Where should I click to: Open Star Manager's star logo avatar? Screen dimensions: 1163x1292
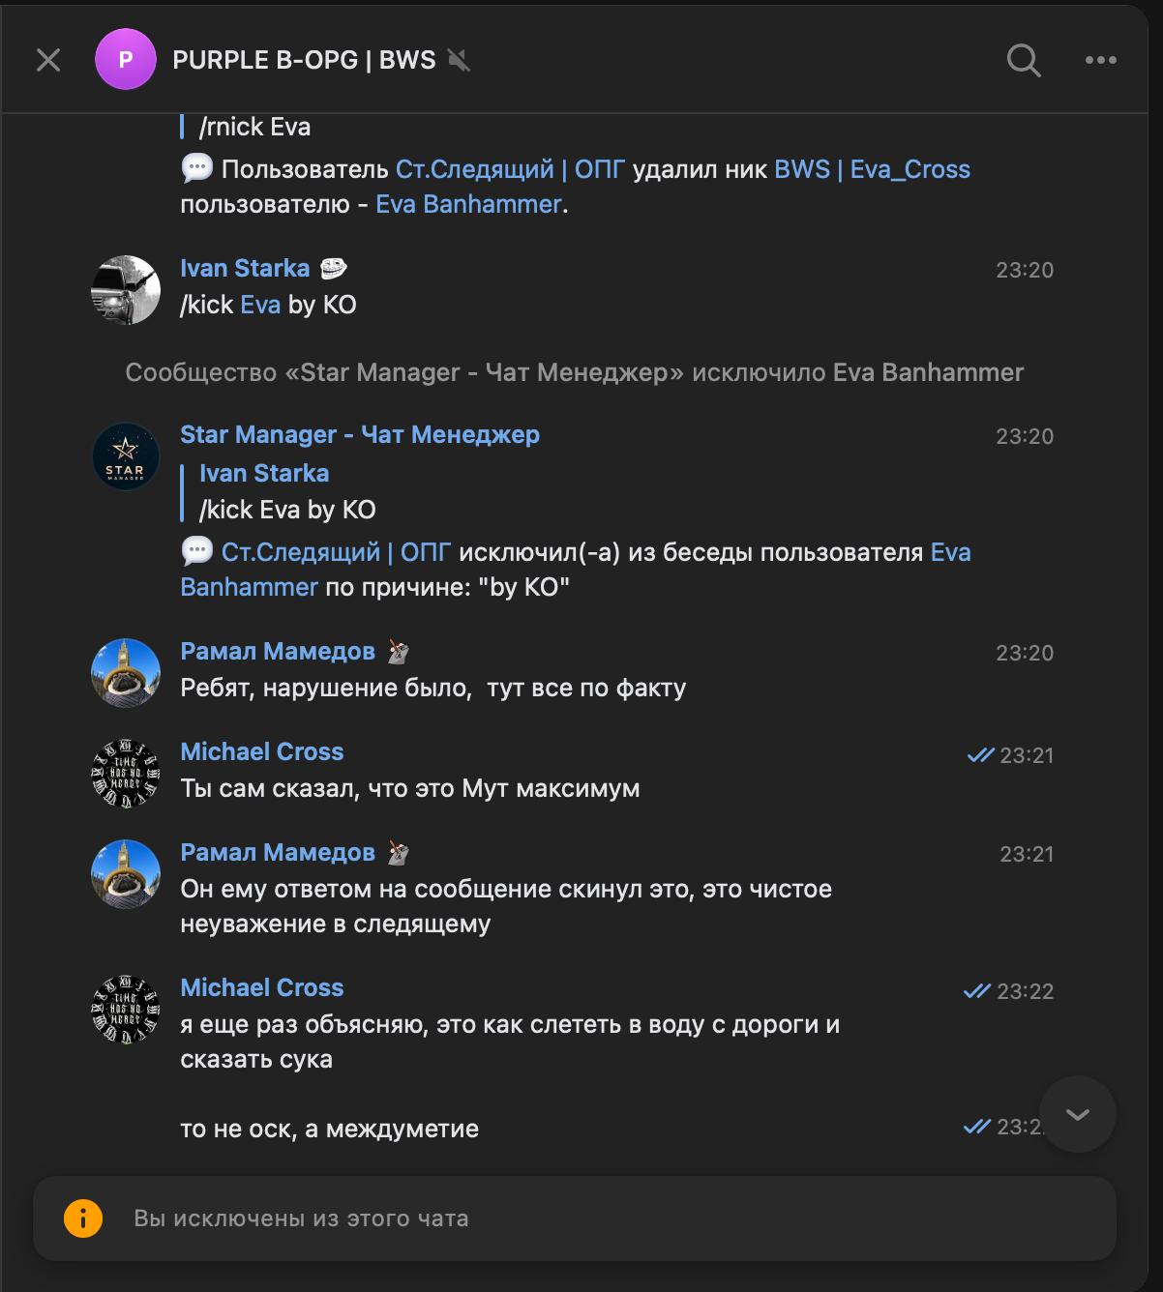point(126,456)
